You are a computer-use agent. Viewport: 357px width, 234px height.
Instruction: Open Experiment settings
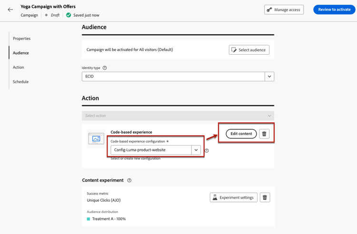233,197
